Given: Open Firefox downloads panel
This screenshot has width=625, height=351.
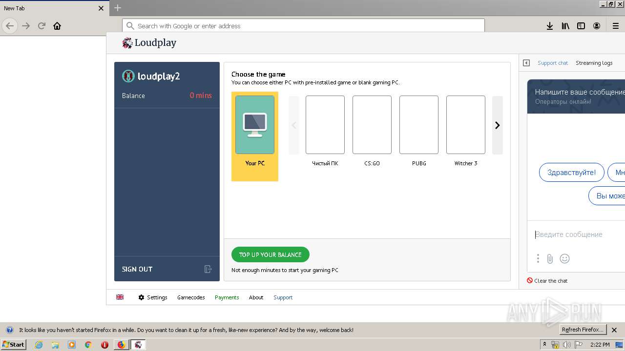Looking at the screenshot, I should (550, 26).
